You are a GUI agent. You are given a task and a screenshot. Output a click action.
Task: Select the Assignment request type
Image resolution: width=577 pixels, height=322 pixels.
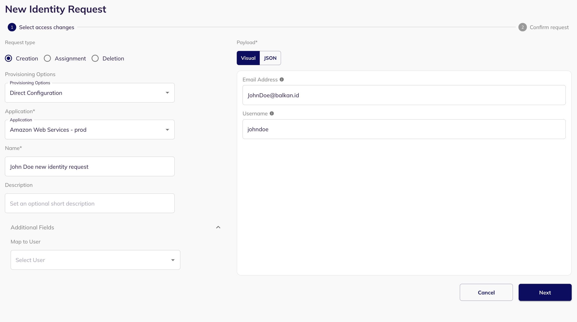click(47, 58)
